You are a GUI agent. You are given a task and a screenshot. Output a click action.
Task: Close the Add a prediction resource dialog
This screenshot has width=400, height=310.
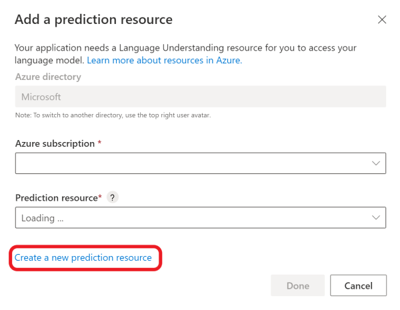(x=382, y=20)
